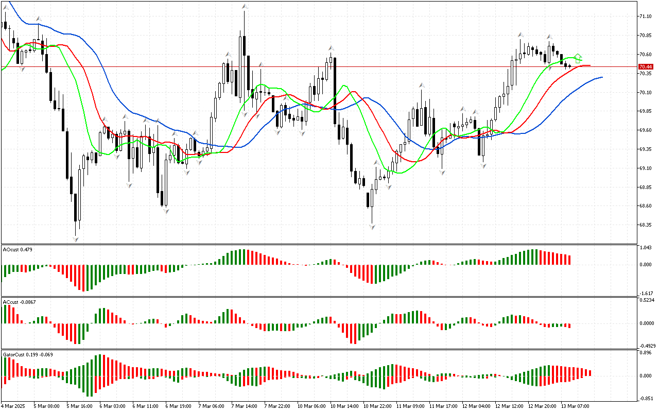Image resolution: width=659 pixels, height=412 pixels.
Task: Select the green arrow marker beside the latest candle
Action: coord(578,58)
